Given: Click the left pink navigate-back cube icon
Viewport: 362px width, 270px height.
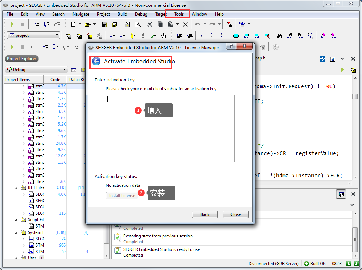Looking at the screenshot, I should 323,36.
